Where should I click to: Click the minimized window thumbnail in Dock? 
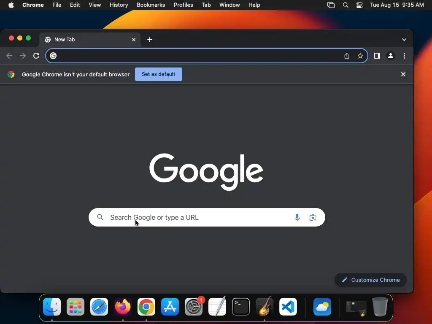pos(356,308)
